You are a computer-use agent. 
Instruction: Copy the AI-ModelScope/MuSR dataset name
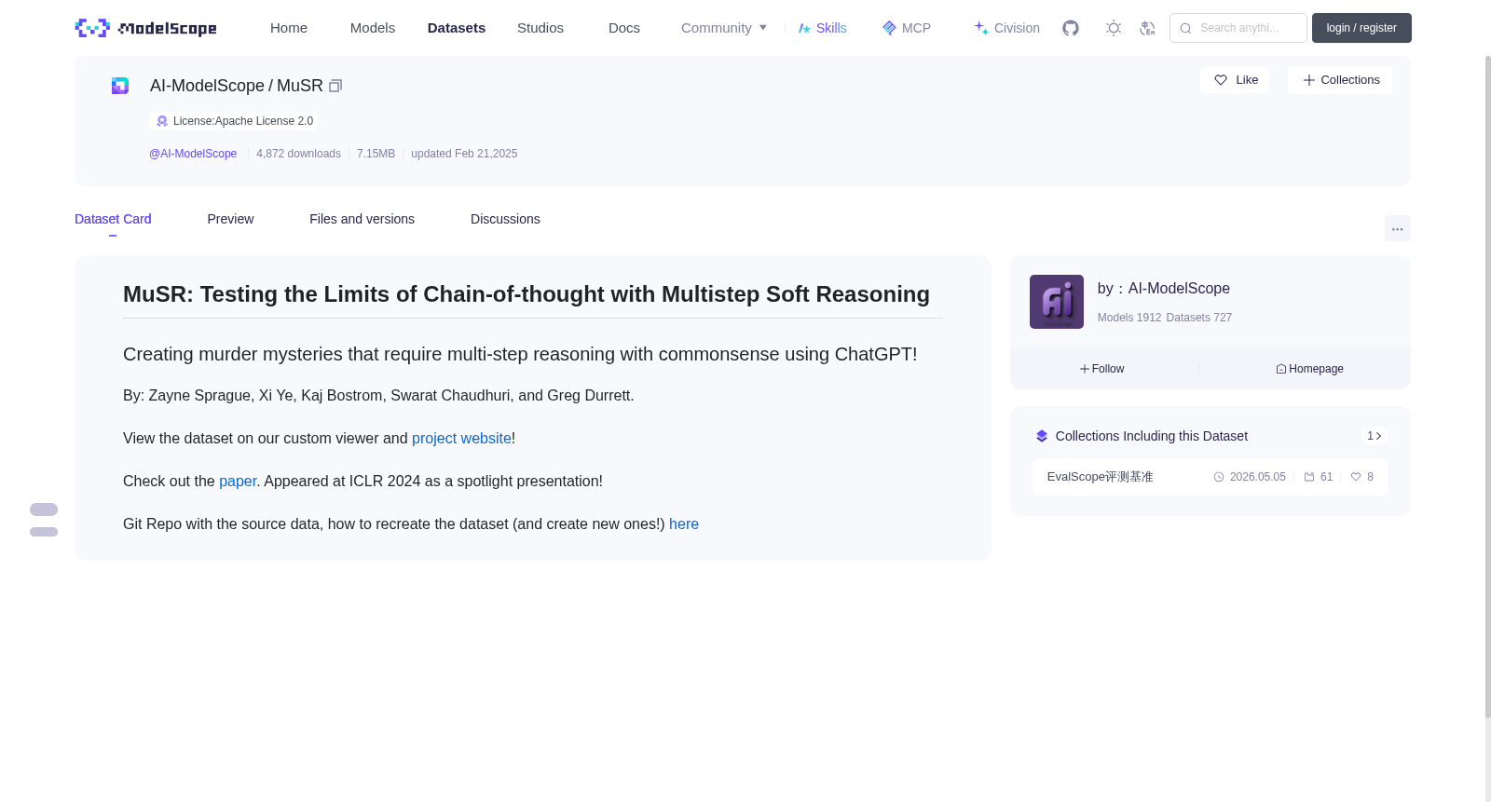pos(335,86)
